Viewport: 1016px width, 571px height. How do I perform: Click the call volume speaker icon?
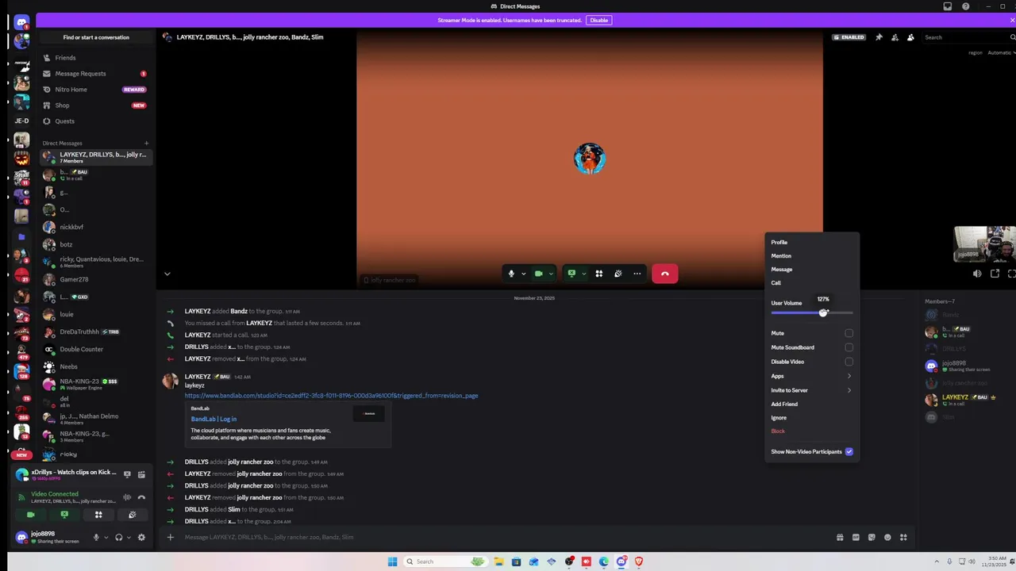(977, 274)
